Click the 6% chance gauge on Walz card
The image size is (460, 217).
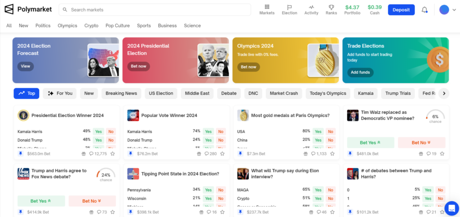[435, 116]
